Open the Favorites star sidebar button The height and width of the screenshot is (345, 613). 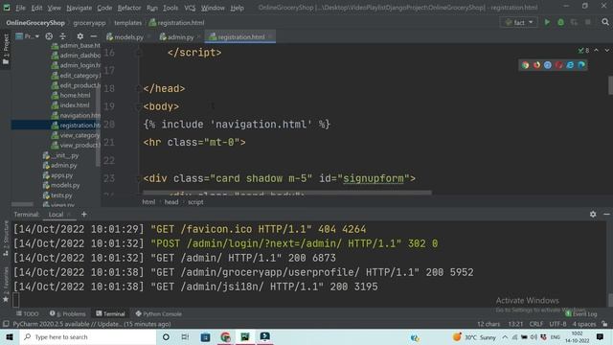pyautogui.click(x=6, y=285)
